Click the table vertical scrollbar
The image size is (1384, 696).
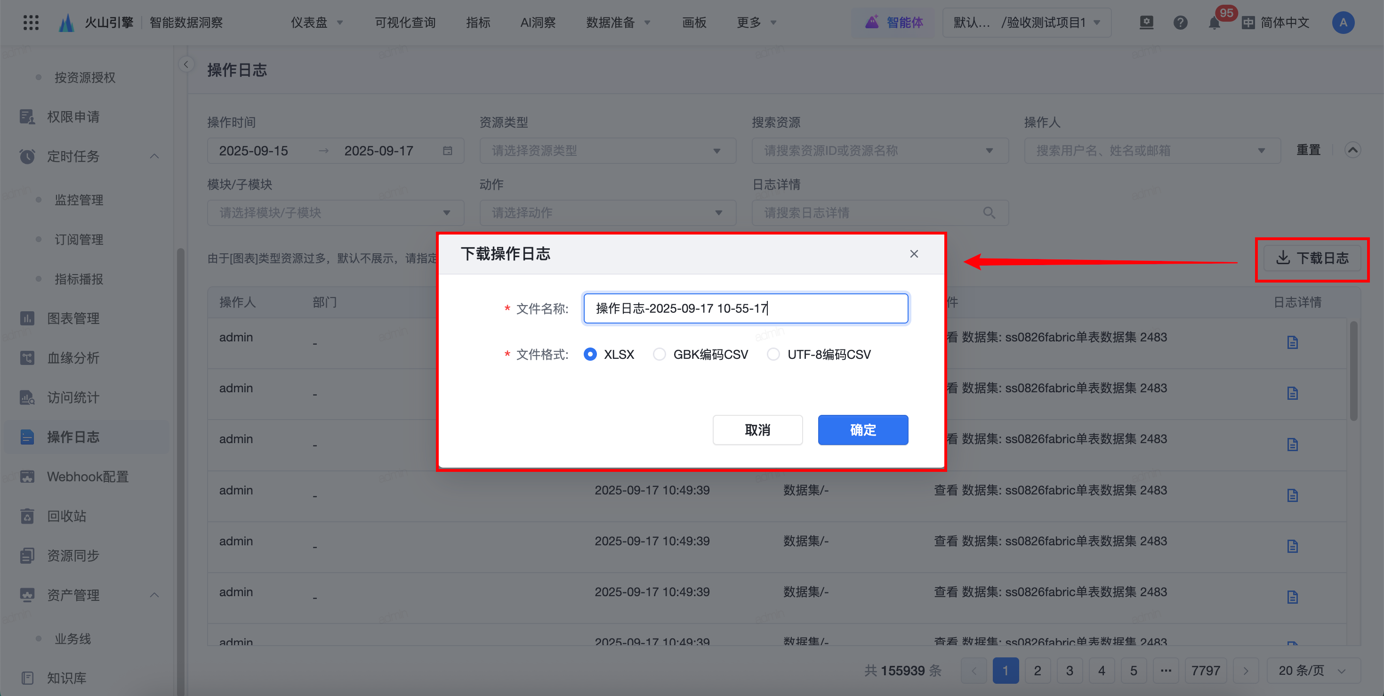tap(1353, 371)
